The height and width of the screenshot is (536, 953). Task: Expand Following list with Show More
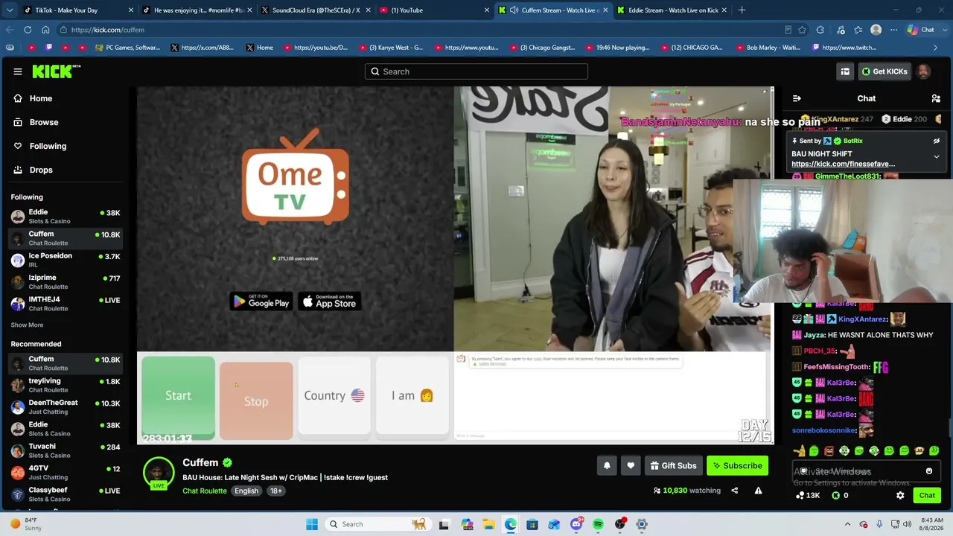coord(27,325)
